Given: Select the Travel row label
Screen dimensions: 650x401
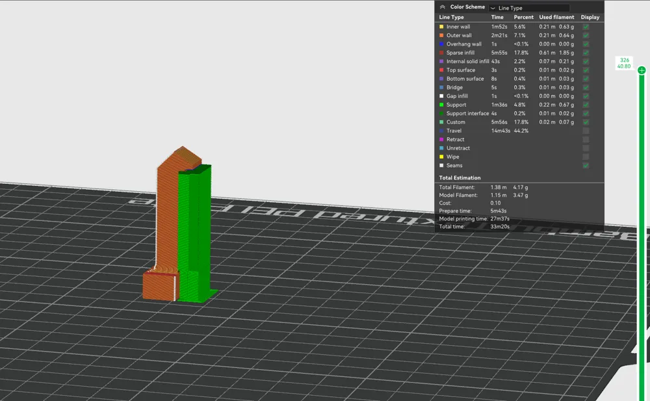Looking at the screenshot, I should (x=454, y=131).
